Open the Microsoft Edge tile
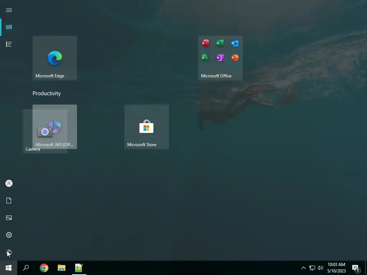 click(x=55, y=58)
